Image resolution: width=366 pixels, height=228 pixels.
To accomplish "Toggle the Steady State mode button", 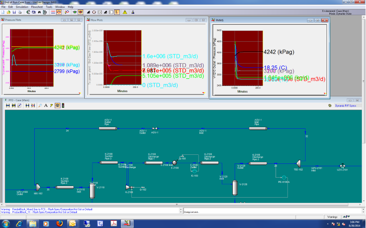I will click(52, 12).
